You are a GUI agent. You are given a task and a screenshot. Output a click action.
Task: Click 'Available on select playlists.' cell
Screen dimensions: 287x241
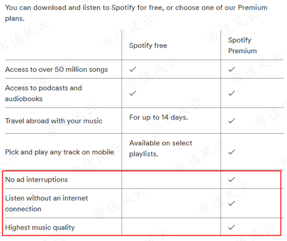161,148
